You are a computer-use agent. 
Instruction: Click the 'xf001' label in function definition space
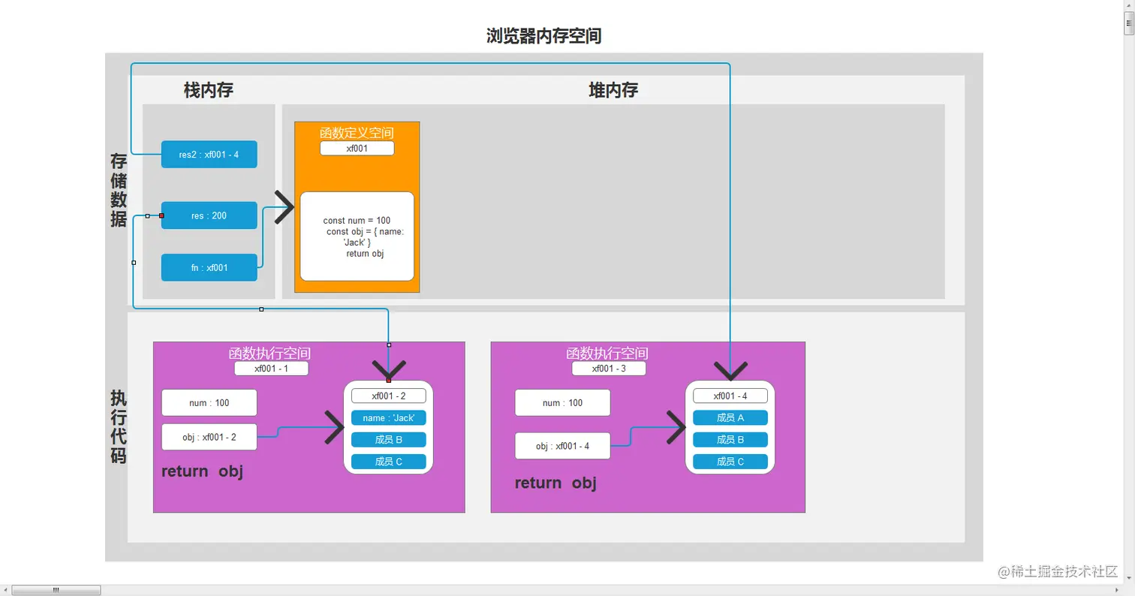tap(357, 149)
